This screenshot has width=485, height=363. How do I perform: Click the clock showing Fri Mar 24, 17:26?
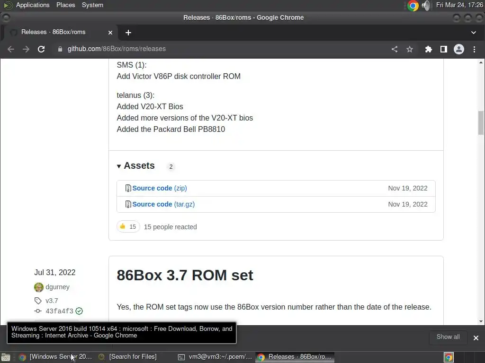459,5
